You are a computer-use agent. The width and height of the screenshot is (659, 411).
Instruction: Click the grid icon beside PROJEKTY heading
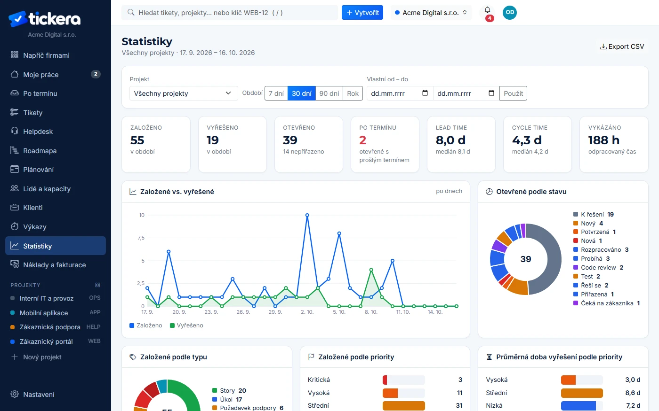pos(97,285)
